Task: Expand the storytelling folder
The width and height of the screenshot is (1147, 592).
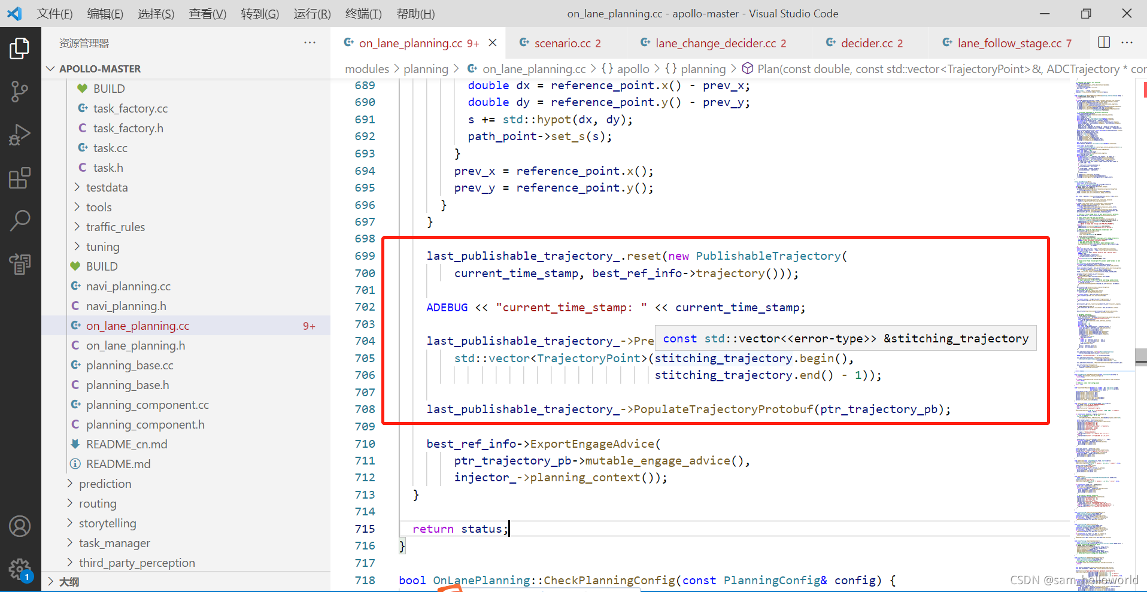Action: 69,523
